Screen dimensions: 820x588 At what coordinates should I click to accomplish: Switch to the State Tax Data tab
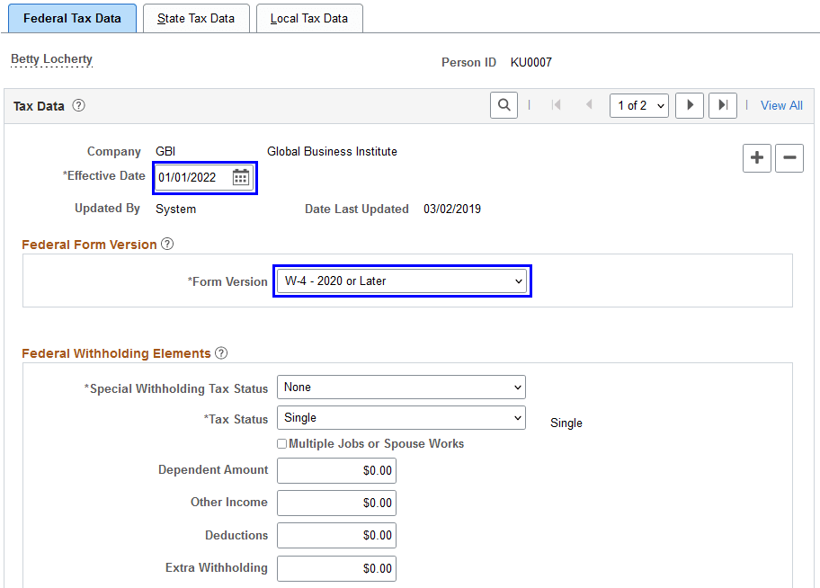[x=196, y=17]
